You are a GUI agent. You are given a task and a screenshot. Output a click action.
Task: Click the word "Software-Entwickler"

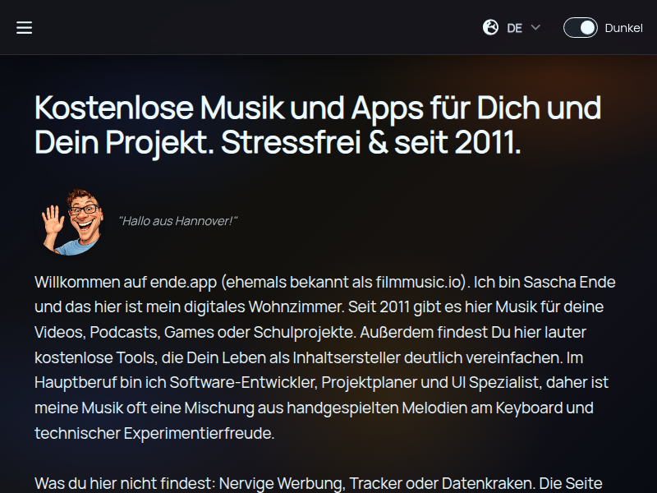point(242,383)
